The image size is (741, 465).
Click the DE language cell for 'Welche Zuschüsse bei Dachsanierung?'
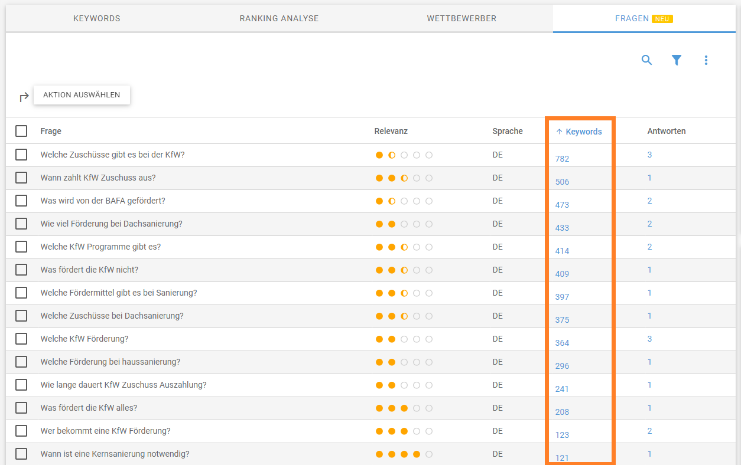[498, 316]
